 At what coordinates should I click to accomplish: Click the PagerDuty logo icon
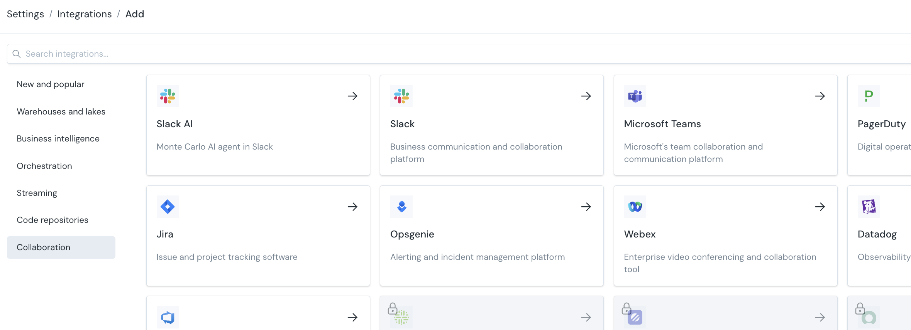[869, 96]
